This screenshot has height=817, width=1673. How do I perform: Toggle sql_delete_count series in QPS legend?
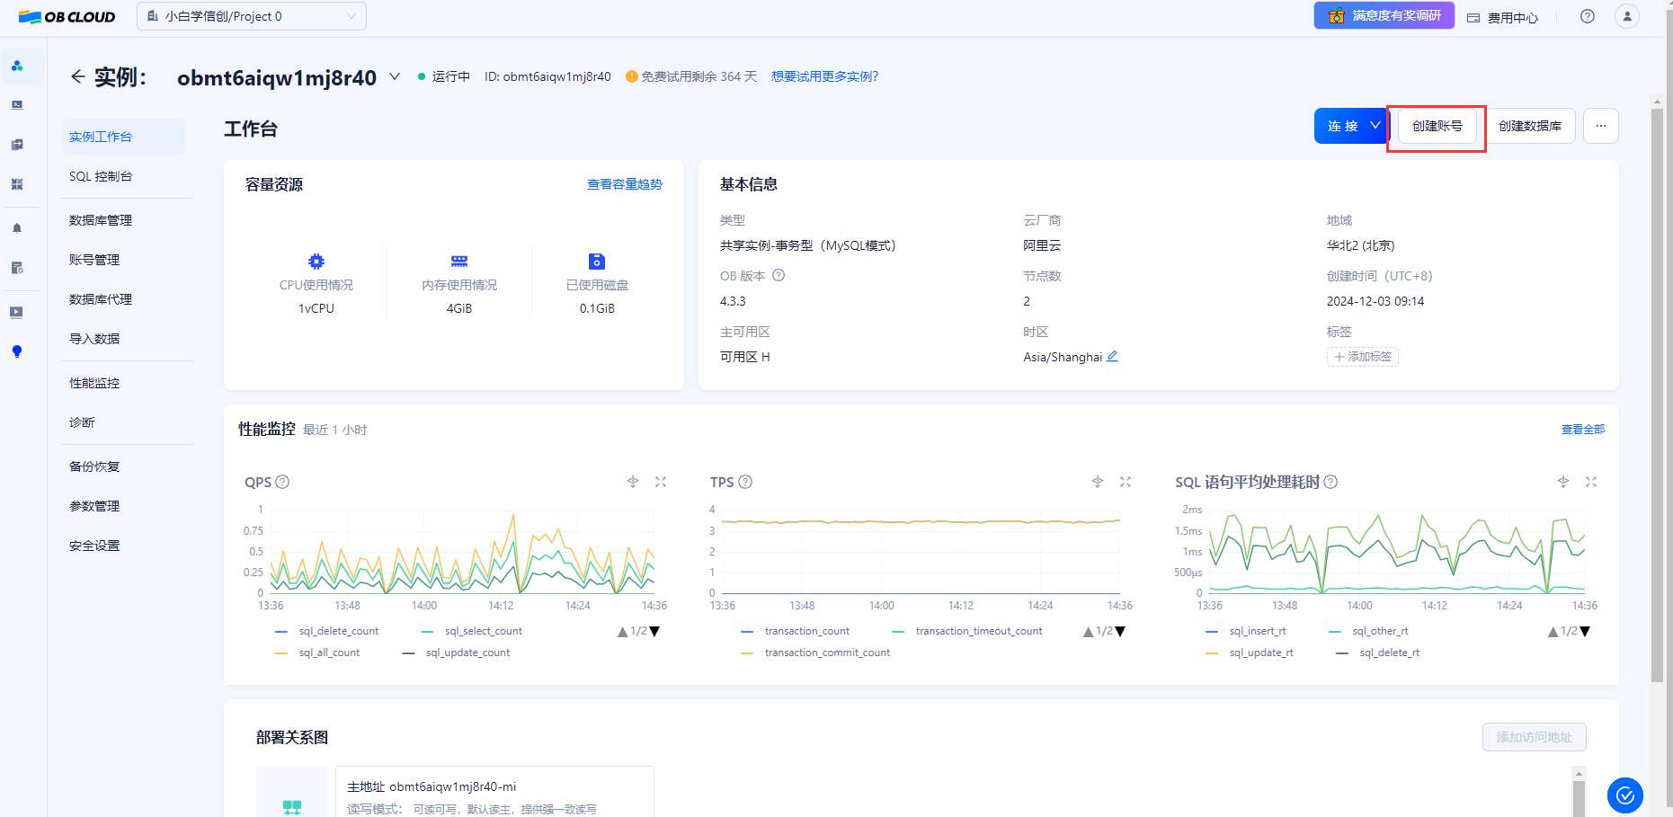(327, 631)
